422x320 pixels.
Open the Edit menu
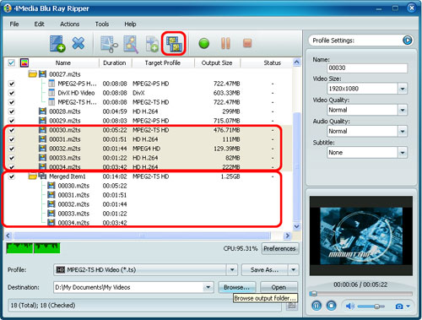click(39, 24)
